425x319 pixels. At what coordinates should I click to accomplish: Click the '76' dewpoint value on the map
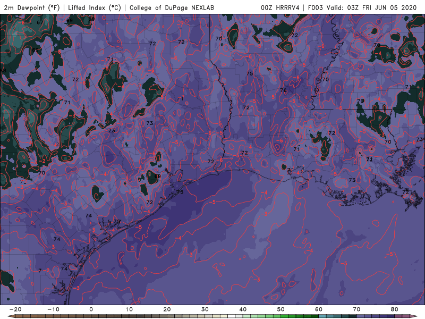pyautogui.click(x=283, y=90)
